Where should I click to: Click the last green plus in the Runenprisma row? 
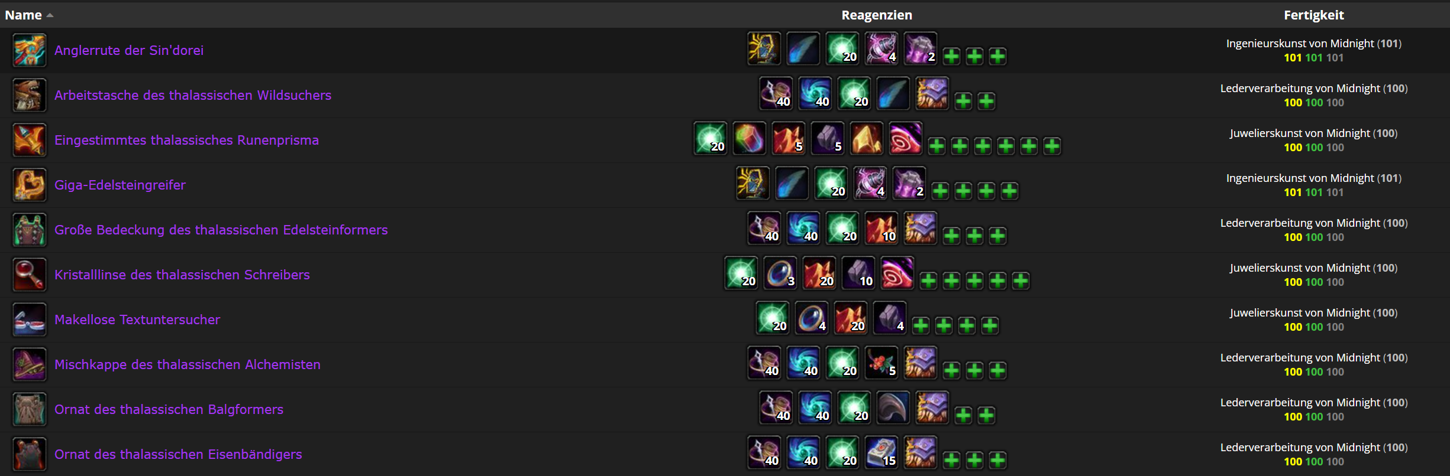(x=1052, y=146)
